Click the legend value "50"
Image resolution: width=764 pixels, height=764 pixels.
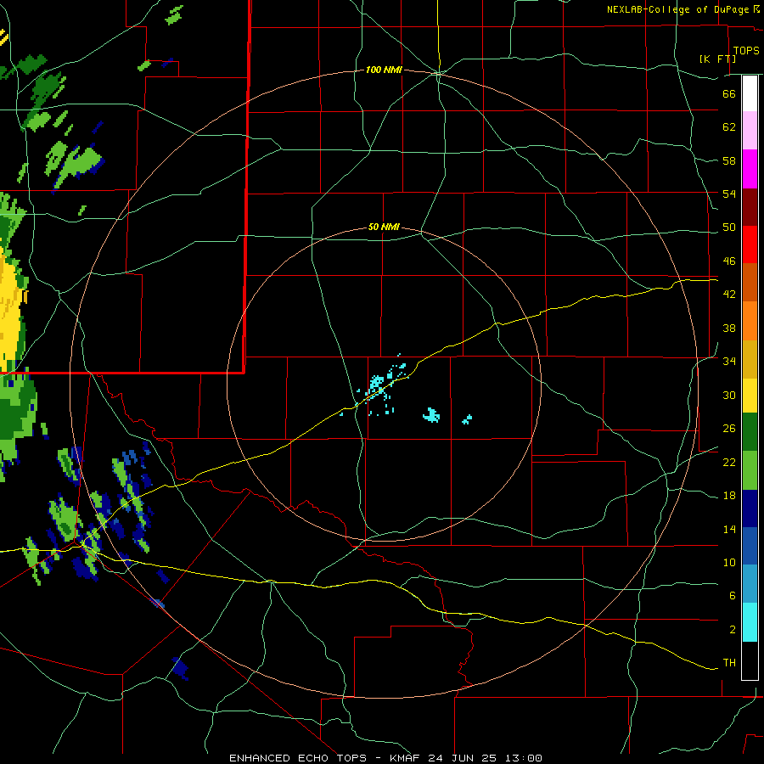(x=729, y=228)
